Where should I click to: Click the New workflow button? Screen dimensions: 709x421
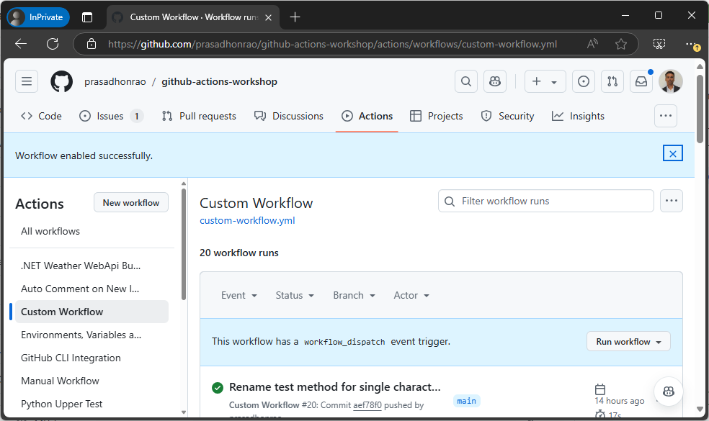131,203
